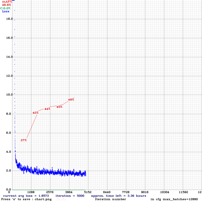The image size is (202, 202).
Task: Click the 10304 x-axis tick label
Action: (164, 192)
